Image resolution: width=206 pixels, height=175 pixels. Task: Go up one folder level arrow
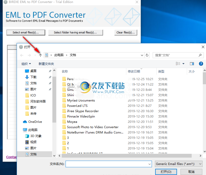pyautogui.click(x=40, y=55)
